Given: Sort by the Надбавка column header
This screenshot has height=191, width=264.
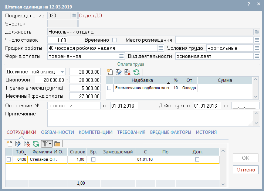Looking at the screenshot, I should pos(142,80).
